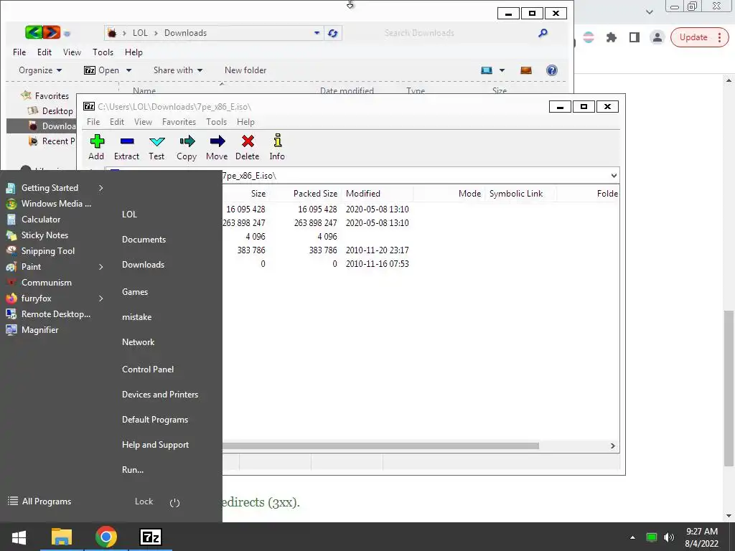735x551 pixels.
Task: Click the Search Downloads input field
Action: pyautogui.click(x=457, y=33)
